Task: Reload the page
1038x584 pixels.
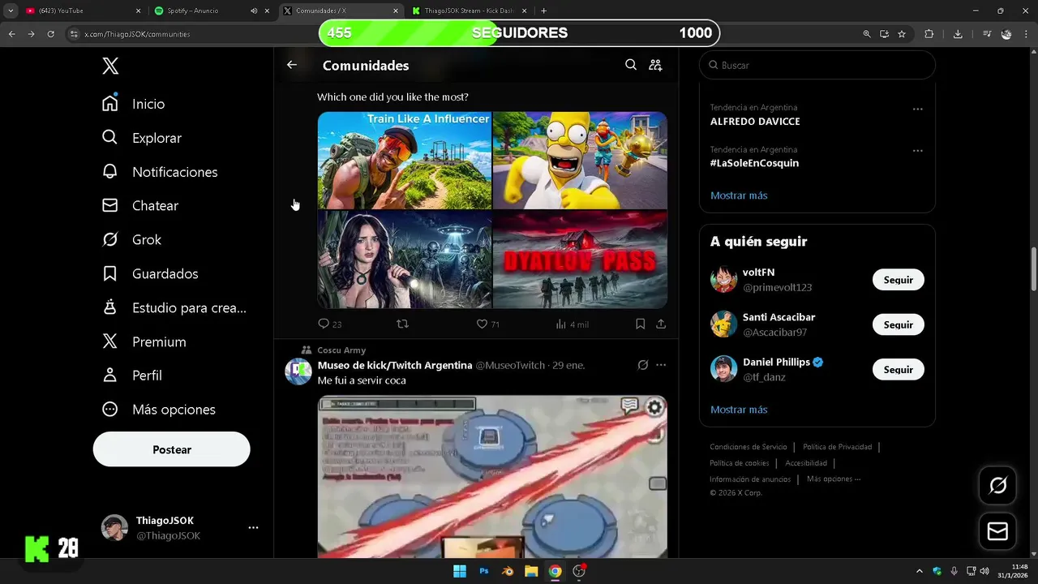Action: [50, 34]
